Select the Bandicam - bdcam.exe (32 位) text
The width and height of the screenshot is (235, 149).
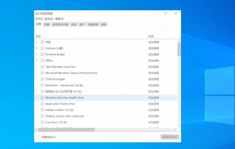(x=64, y=85)
